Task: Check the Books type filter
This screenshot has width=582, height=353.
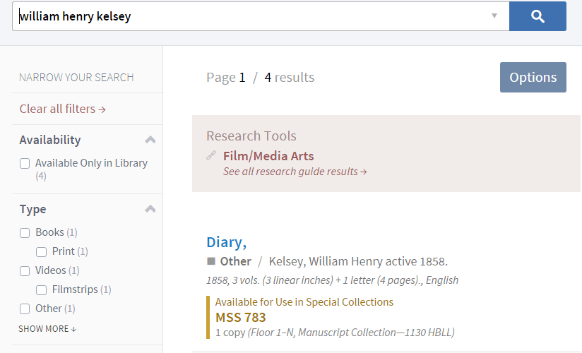Action: pyautogui.click(x=25, y=233)
